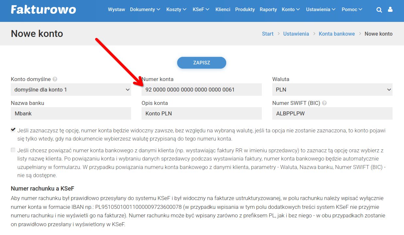Click the Fakturowo logo

pyautogui.click(x=43, y=9)
